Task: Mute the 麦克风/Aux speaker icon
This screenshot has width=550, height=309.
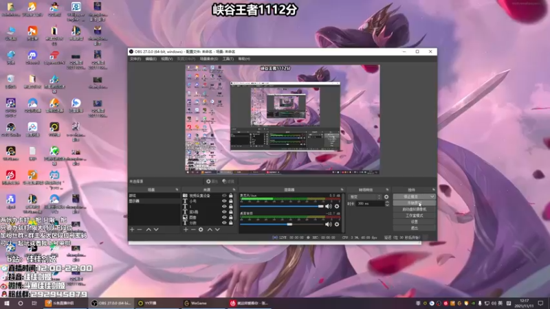Action: click(329, 207)
